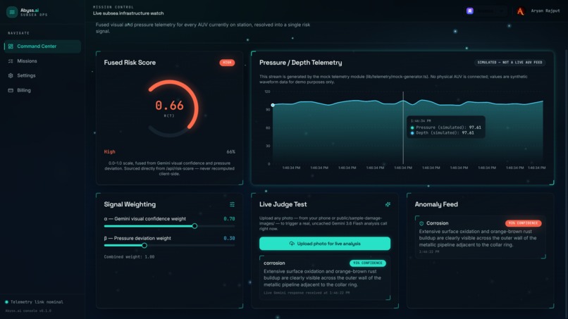The height and width of the screenshot is (319, 568).
Task: Click the purple organization badge icon
Action: pyautogui.click(x=470, y=11)
